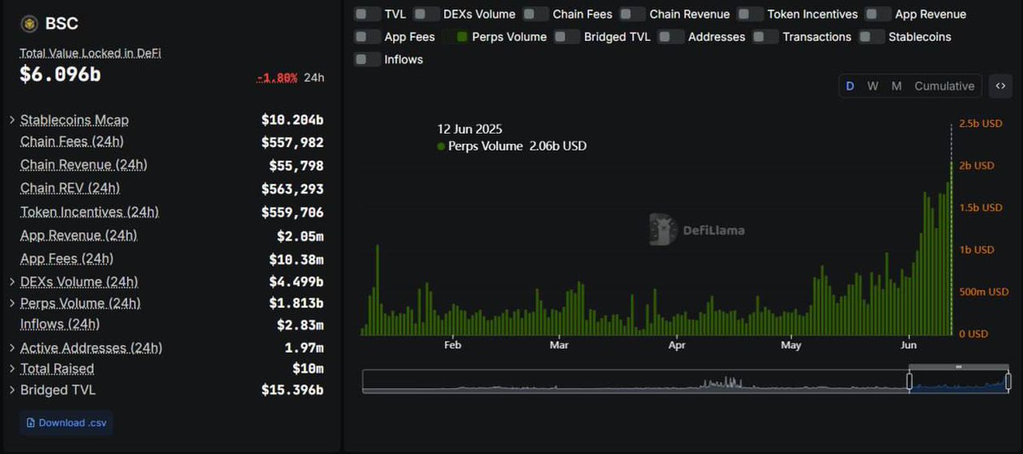Switch to the M monthly interval

[x=897, y=86]
